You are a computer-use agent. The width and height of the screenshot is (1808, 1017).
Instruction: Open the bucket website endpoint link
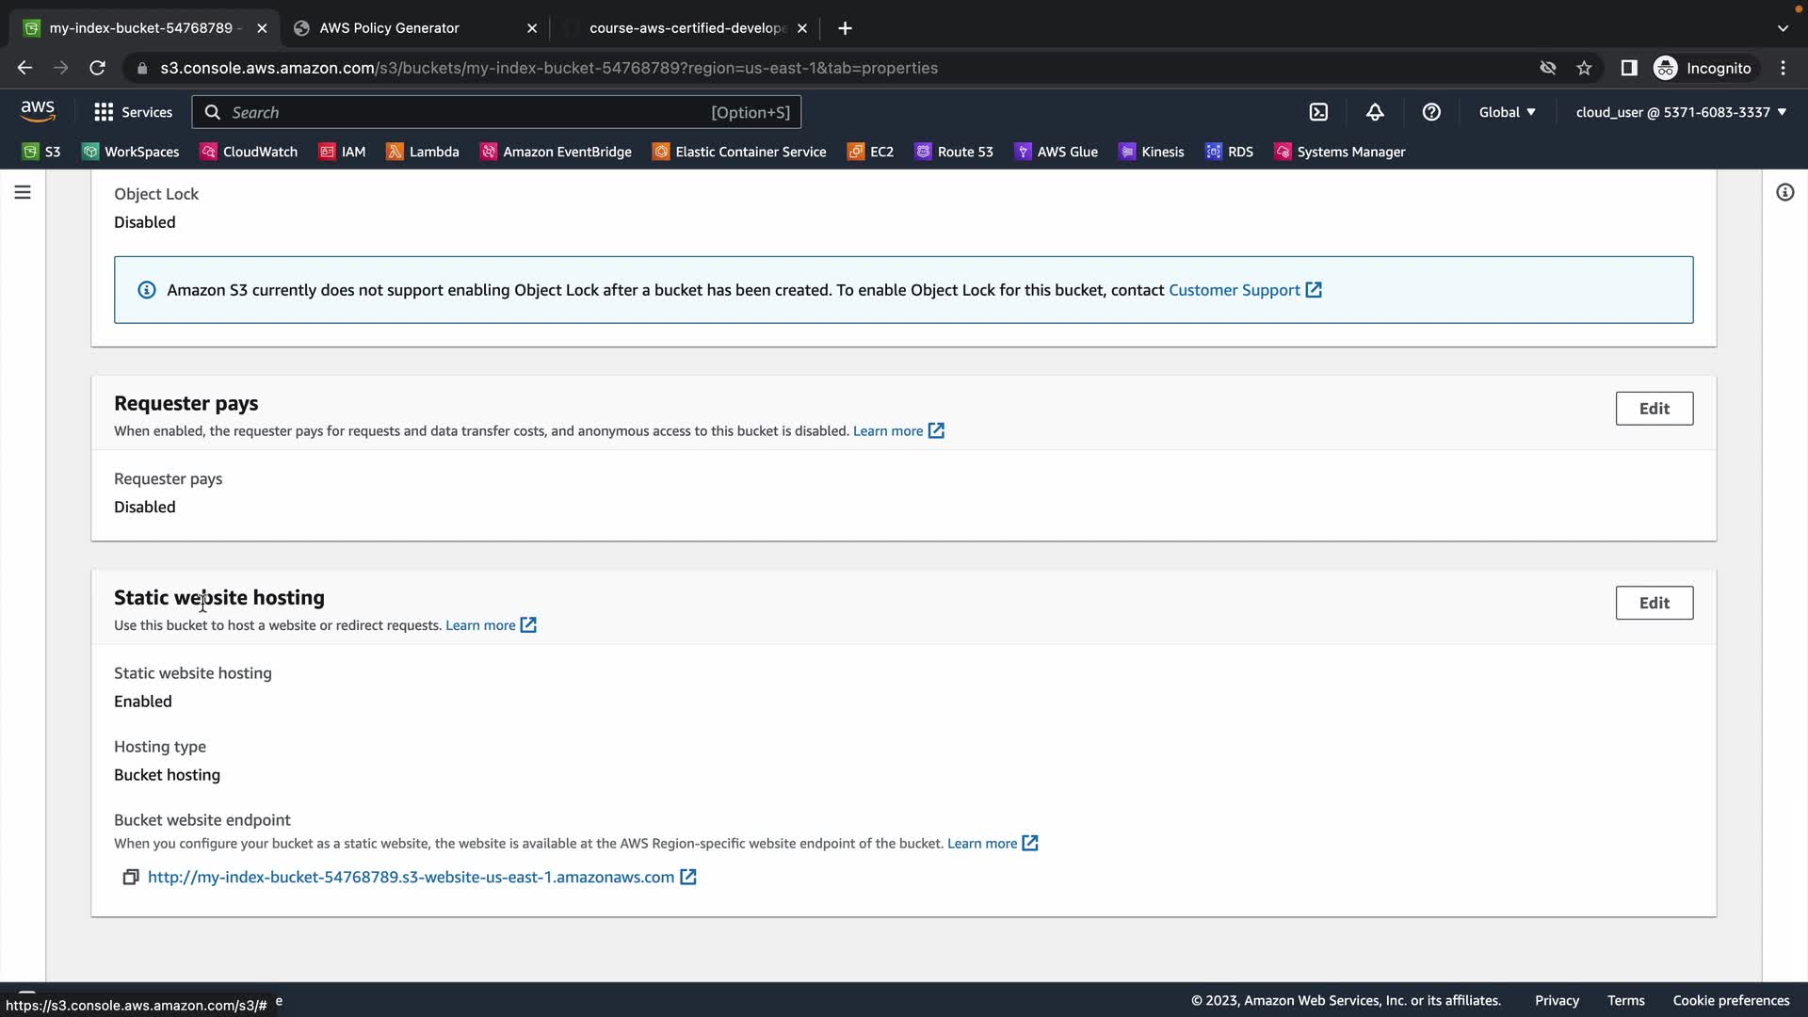point(412,877)
